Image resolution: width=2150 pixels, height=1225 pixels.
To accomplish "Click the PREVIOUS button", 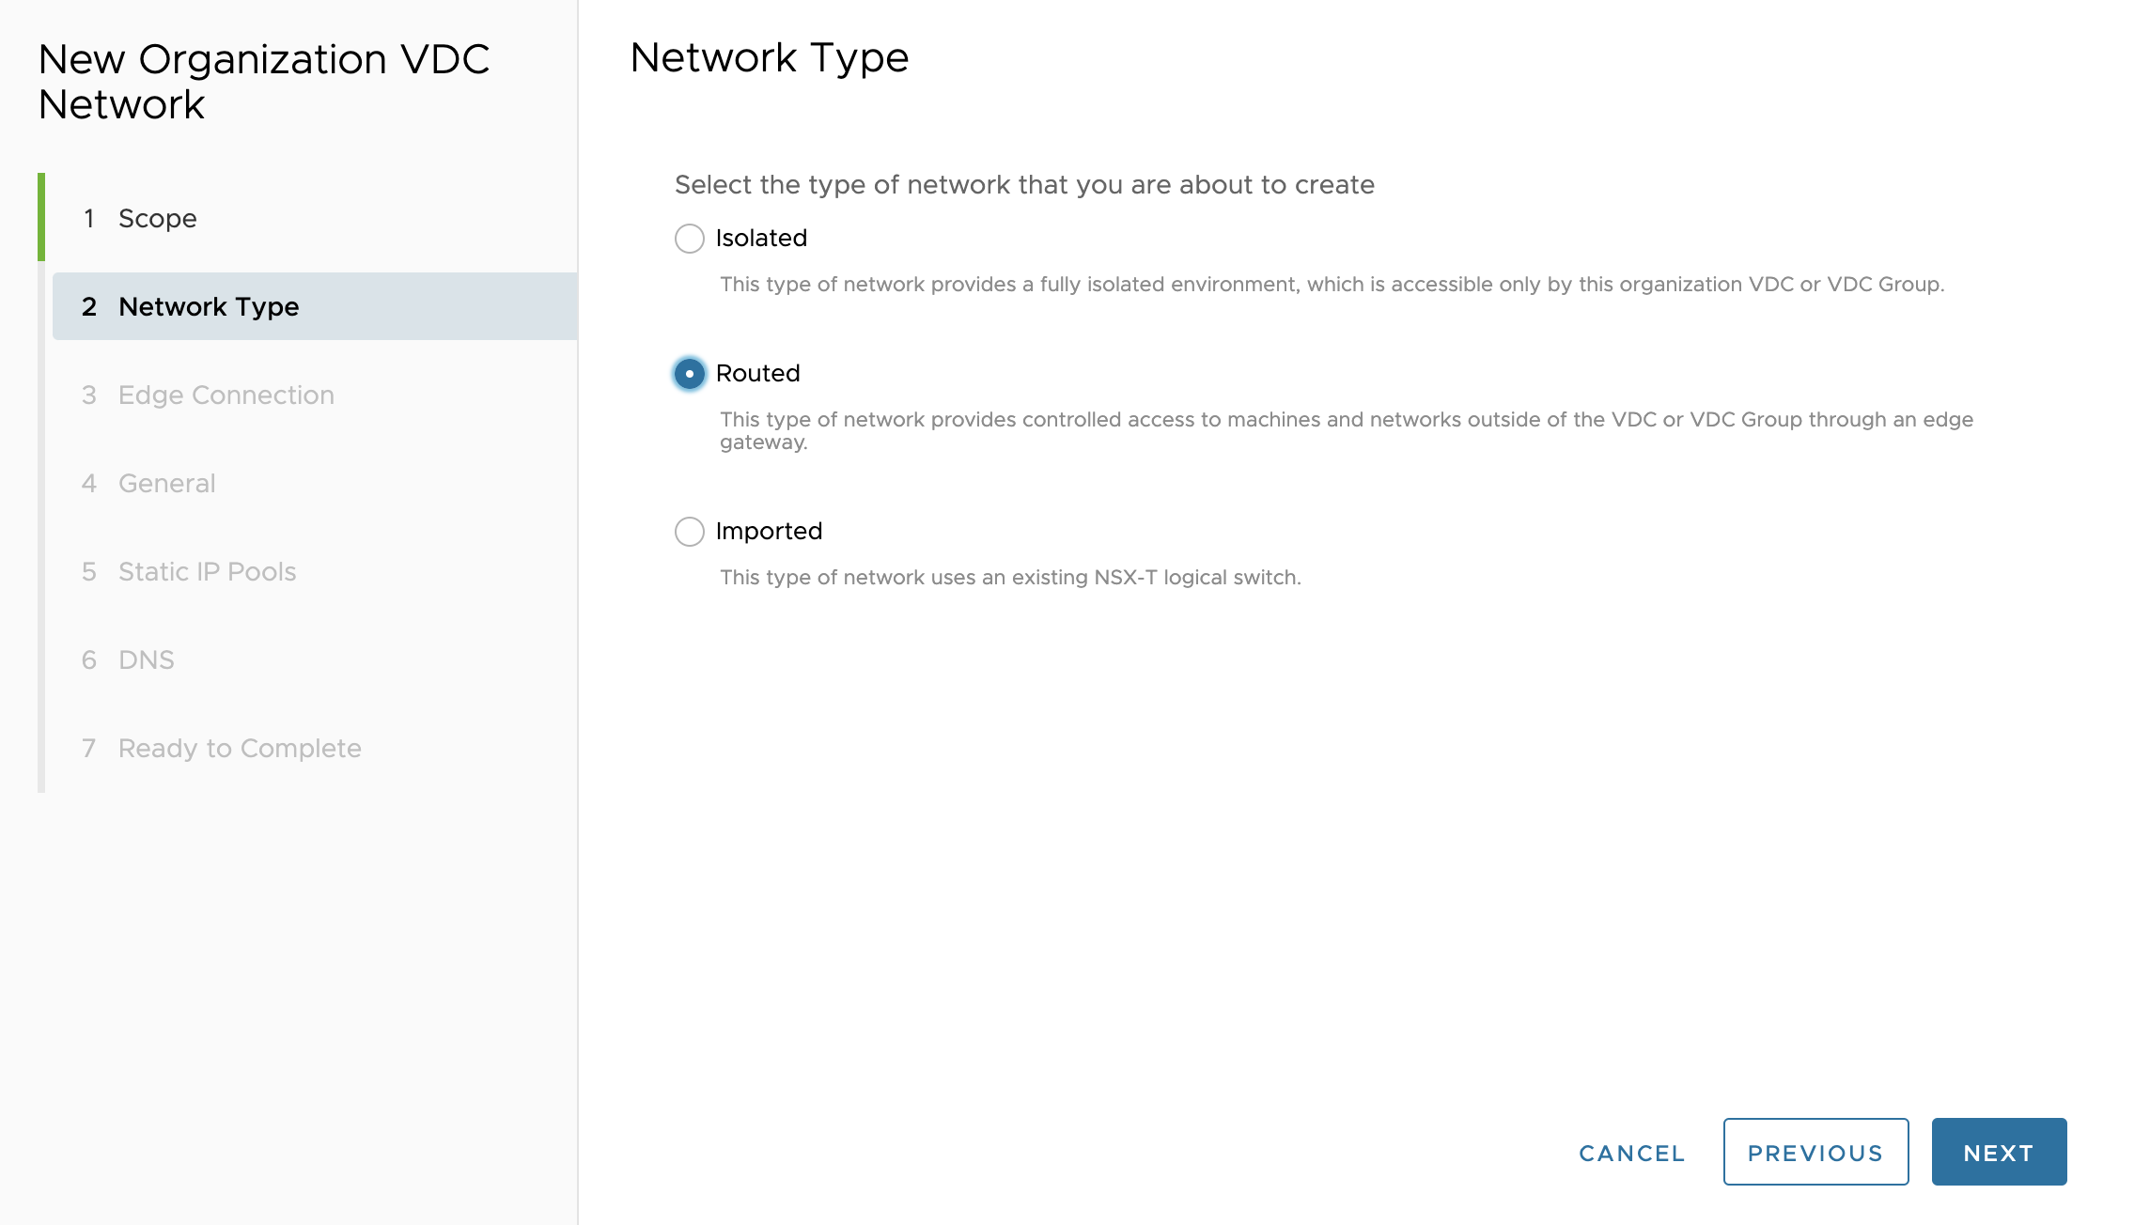I will tap(1815, 1153).
